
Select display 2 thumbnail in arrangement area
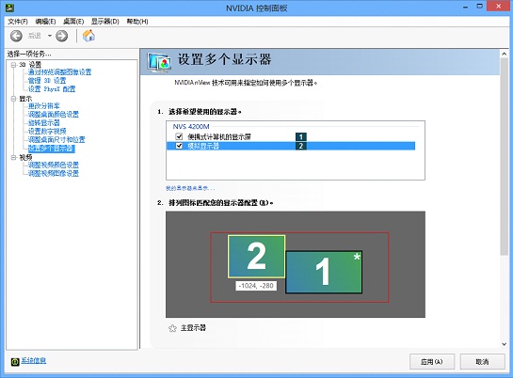[x=256, y=257]
